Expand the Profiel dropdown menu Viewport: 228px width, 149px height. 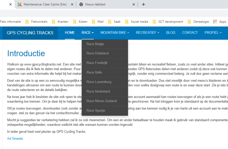[x=213, y=32]
